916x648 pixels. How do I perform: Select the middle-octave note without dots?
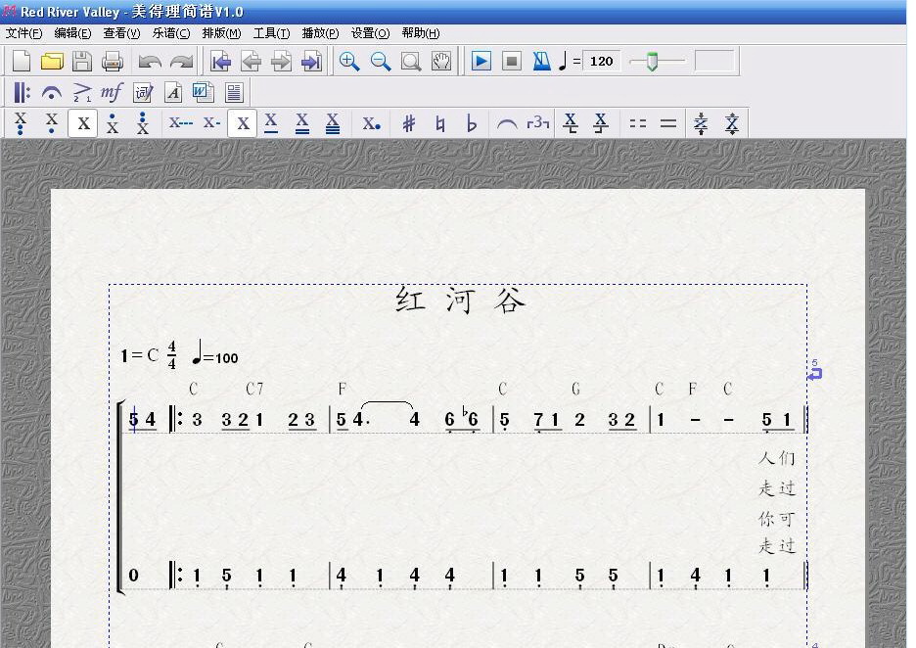point(83,123)
